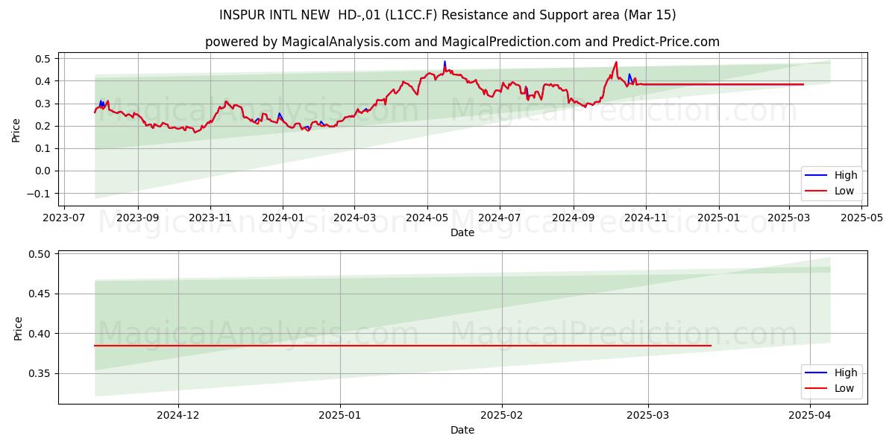The height and width of the screenshot is (447, 895).
Task: Click the 0.5 tick on top chart y-axis
Action: [x=43, y=59]
